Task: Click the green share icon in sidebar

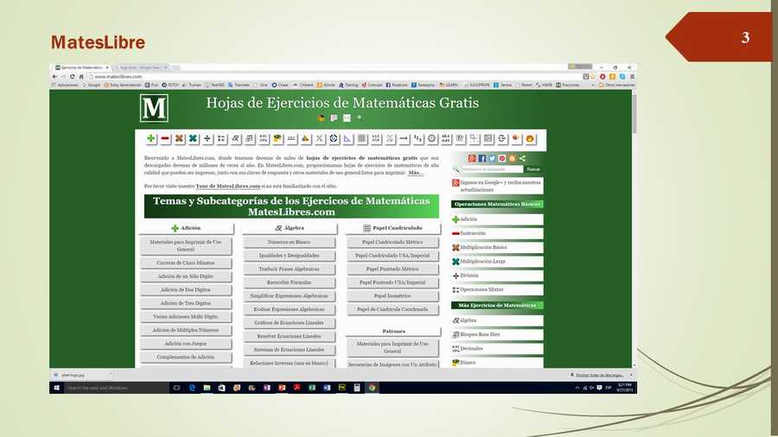Action: coord(522,159)
